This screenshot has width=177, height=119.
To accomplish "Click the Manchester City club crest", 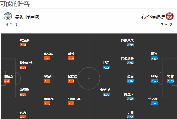I will [8, 16].
